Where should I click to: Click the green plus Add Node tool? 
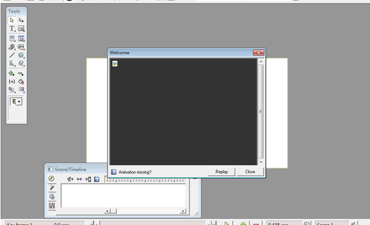click(11, 73)
